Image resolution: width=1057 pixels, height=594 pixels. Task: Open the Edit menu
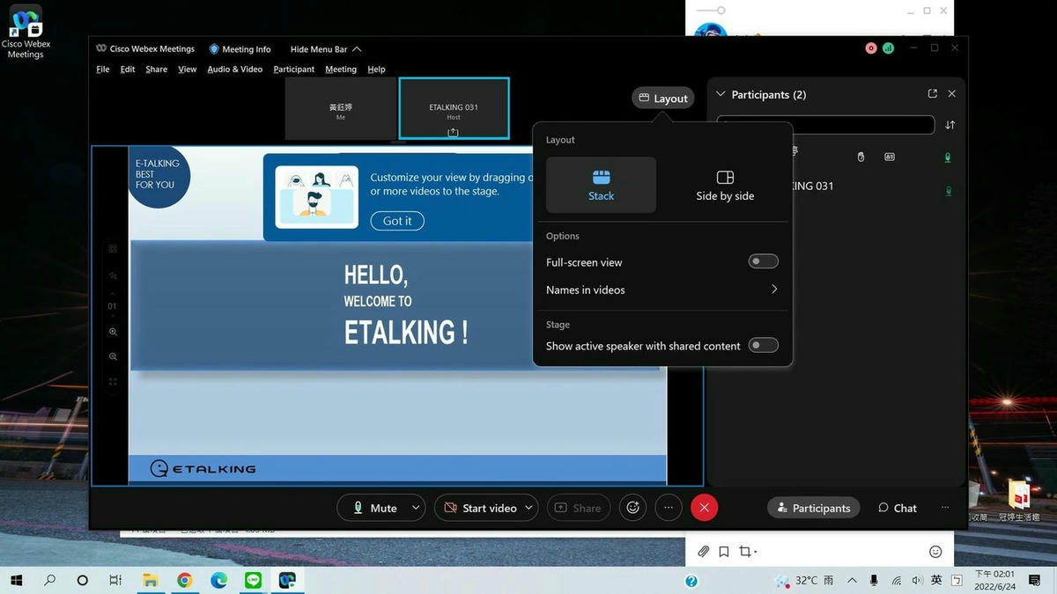coord(128,70)
